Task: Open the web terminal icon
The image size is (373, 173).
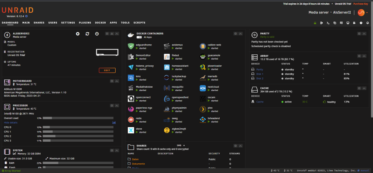Action: pos(328,23)
